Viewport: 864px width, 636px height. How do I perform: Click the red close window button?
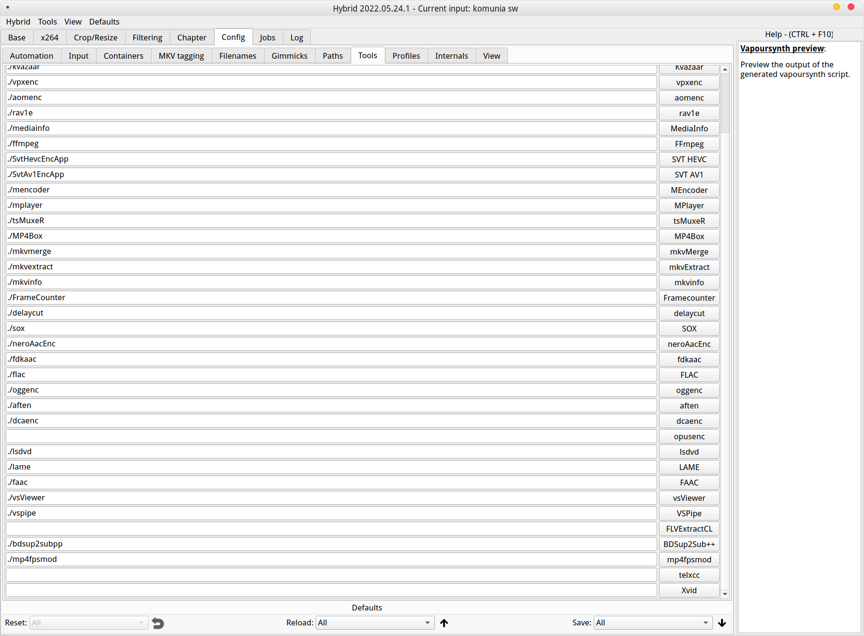coord(851,7)
